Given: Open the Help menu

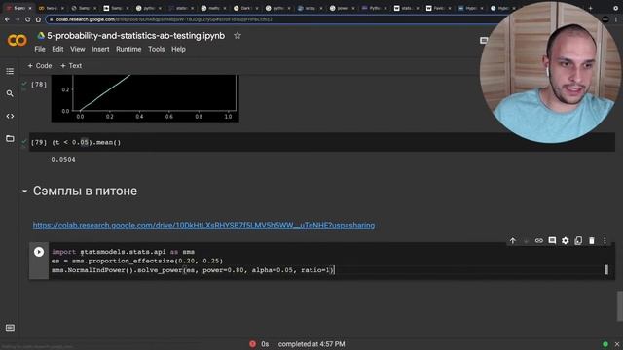Looking at the screenshot, I should (x=178, y=49).
